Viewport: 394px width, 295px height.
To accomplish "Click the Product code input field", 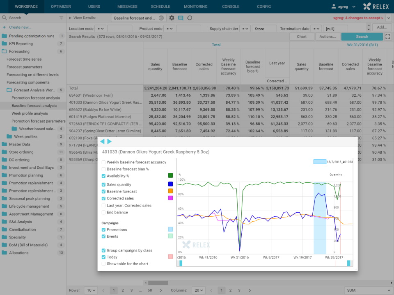I will [188, 29].
